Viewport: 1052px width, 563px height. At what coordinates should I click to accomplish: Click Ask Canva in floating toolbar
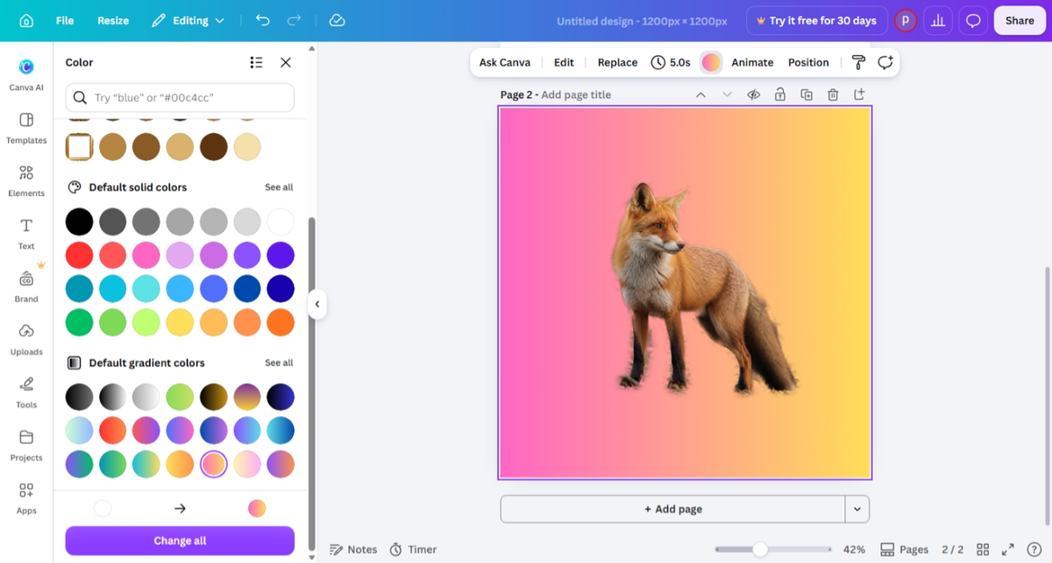pyautogui.click(x=504, y=62)
